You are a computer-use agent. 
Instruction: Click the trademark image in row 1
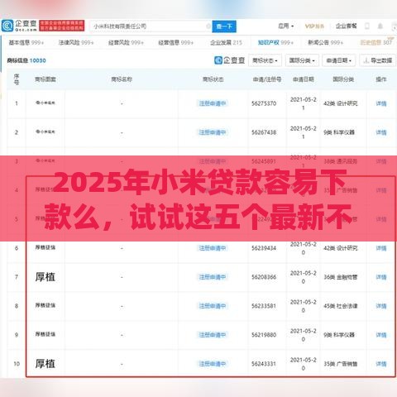tap(45, 103)
